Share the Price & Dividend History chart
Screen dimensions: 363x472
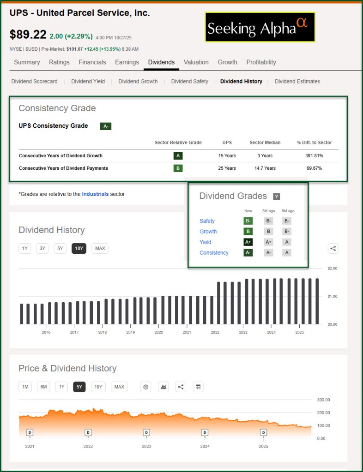click(181, 387)
